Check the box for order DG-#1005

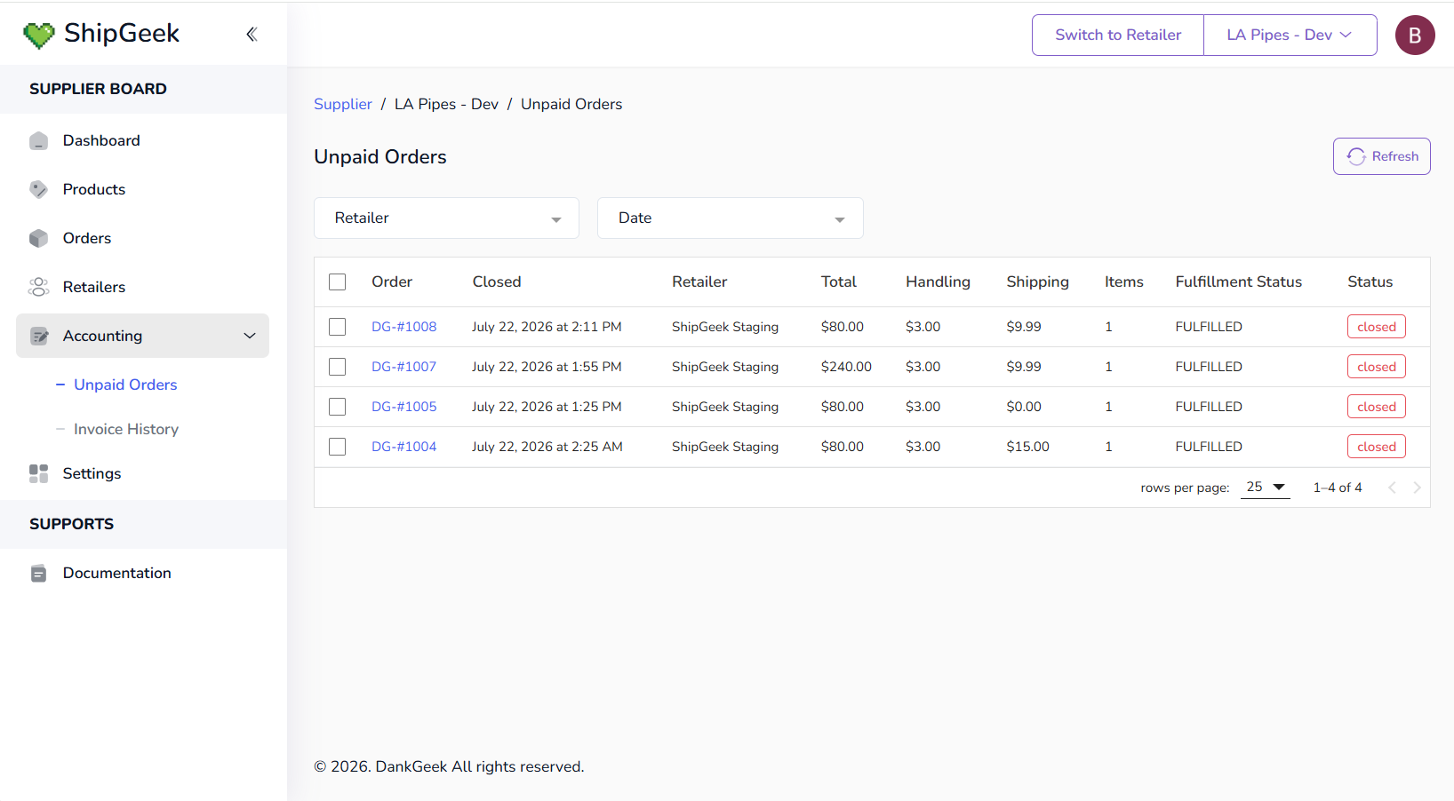338,407
